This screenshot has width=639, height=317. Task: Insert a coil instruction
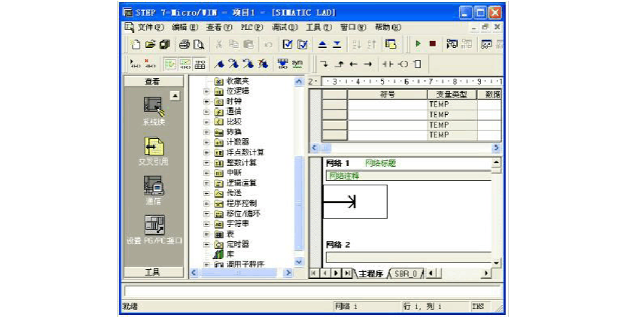(x=403, y=64)
